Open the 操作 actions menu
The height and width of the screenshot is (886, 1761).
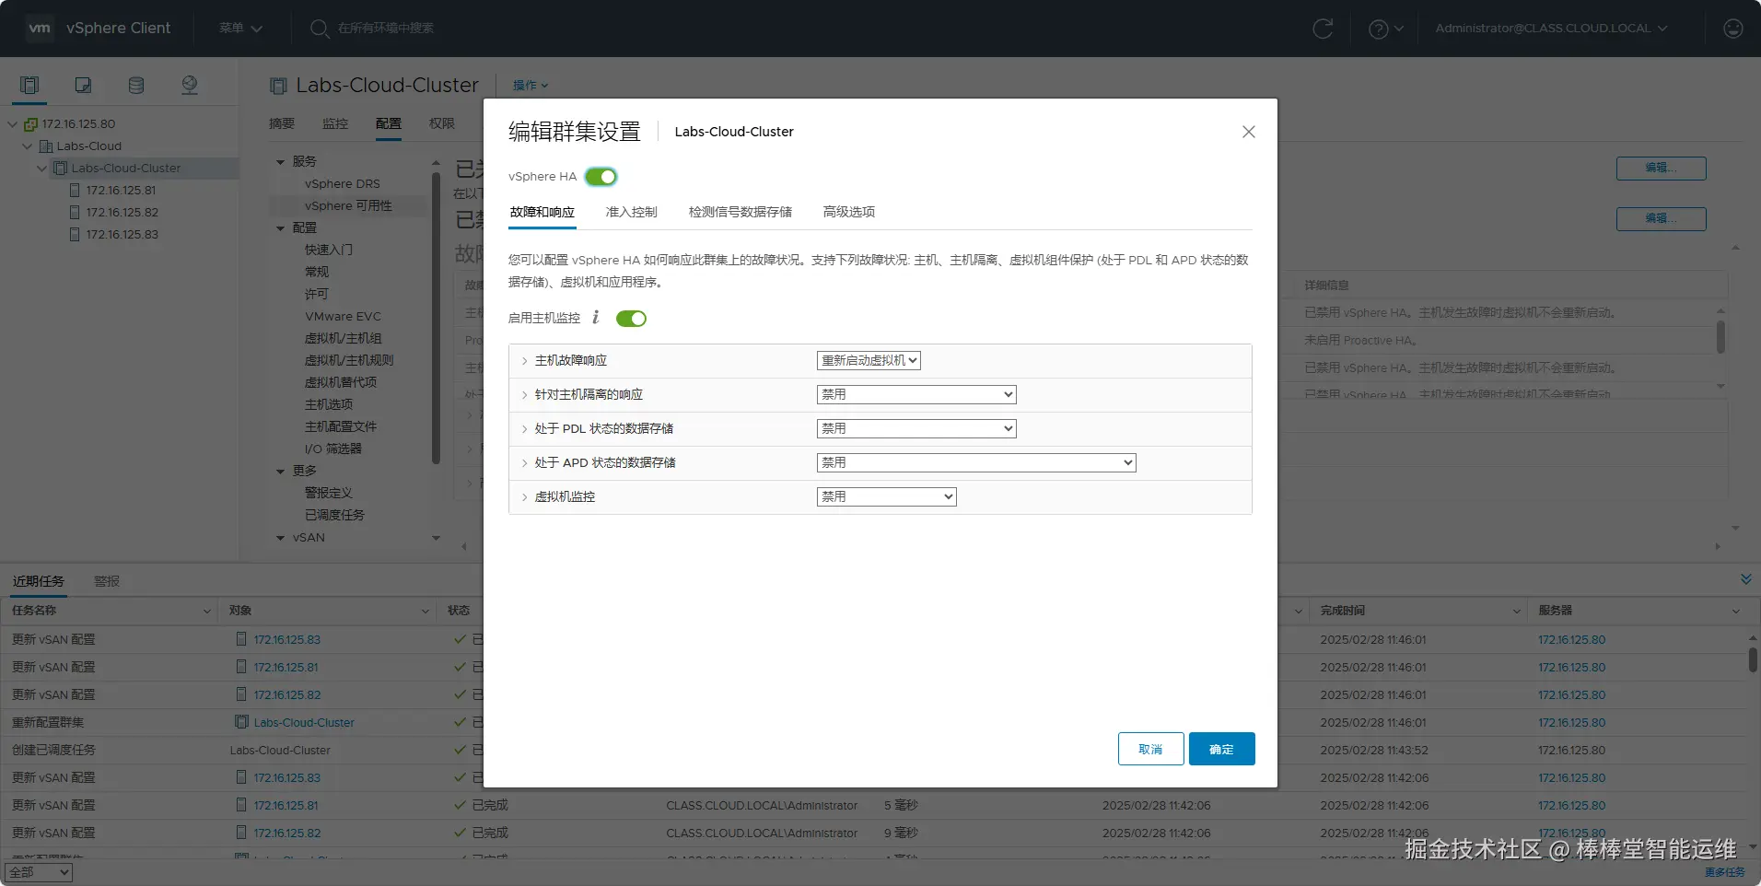coord(531,85)
